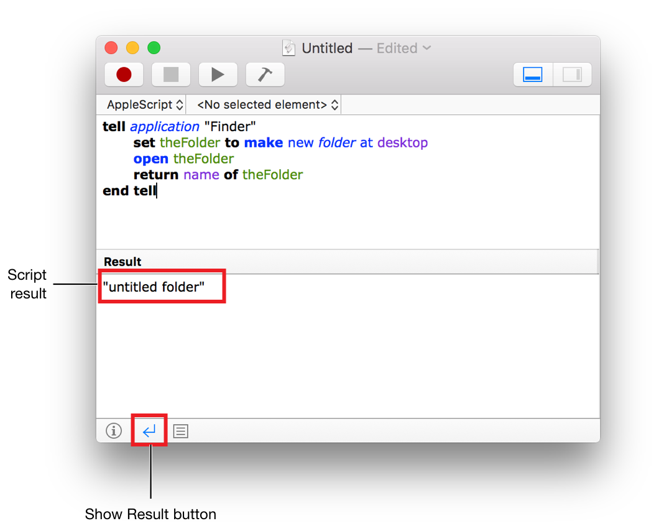Open the AppleScript language dropdown

coord(145,104)
